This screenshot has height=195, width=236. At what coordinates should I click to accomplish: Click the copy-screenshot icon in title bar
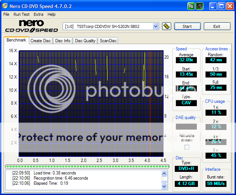191,6
